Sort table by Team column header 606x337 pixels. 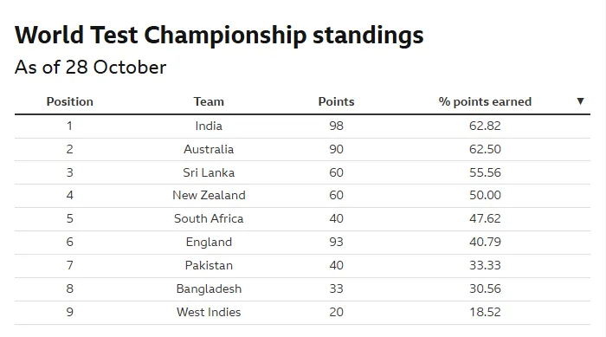click(x=209, y=101)
